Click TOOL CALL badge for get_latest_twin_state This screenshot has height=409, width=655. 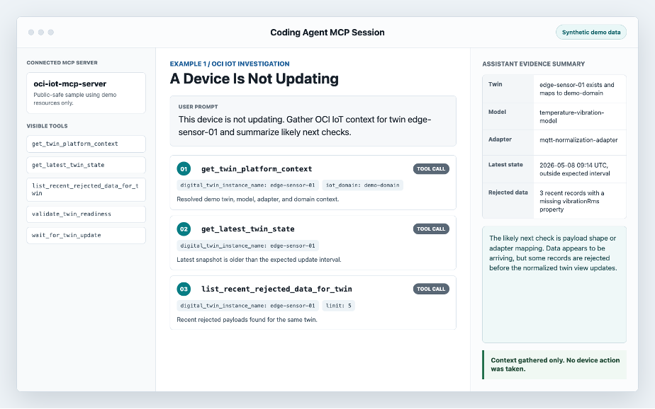point(431,229)
